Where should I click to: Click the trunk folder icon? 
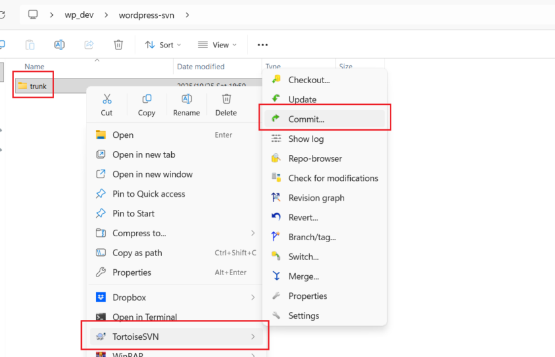22,86
